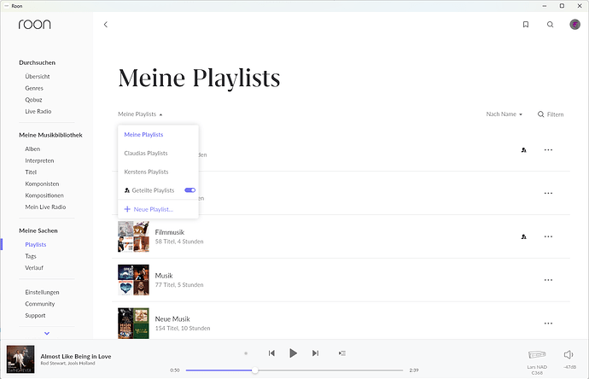This screenshot has height=379, width=589.
Task: Open Titel in the sidebar
Action: pos(31,172)
